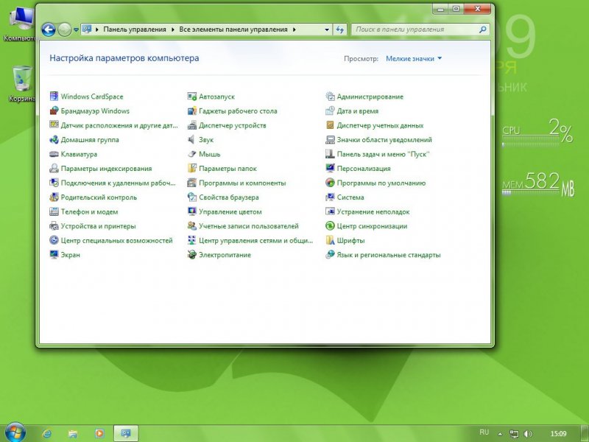
Task: Open the Брандмауэр Windows icon
Action: (x=54, y=111)
